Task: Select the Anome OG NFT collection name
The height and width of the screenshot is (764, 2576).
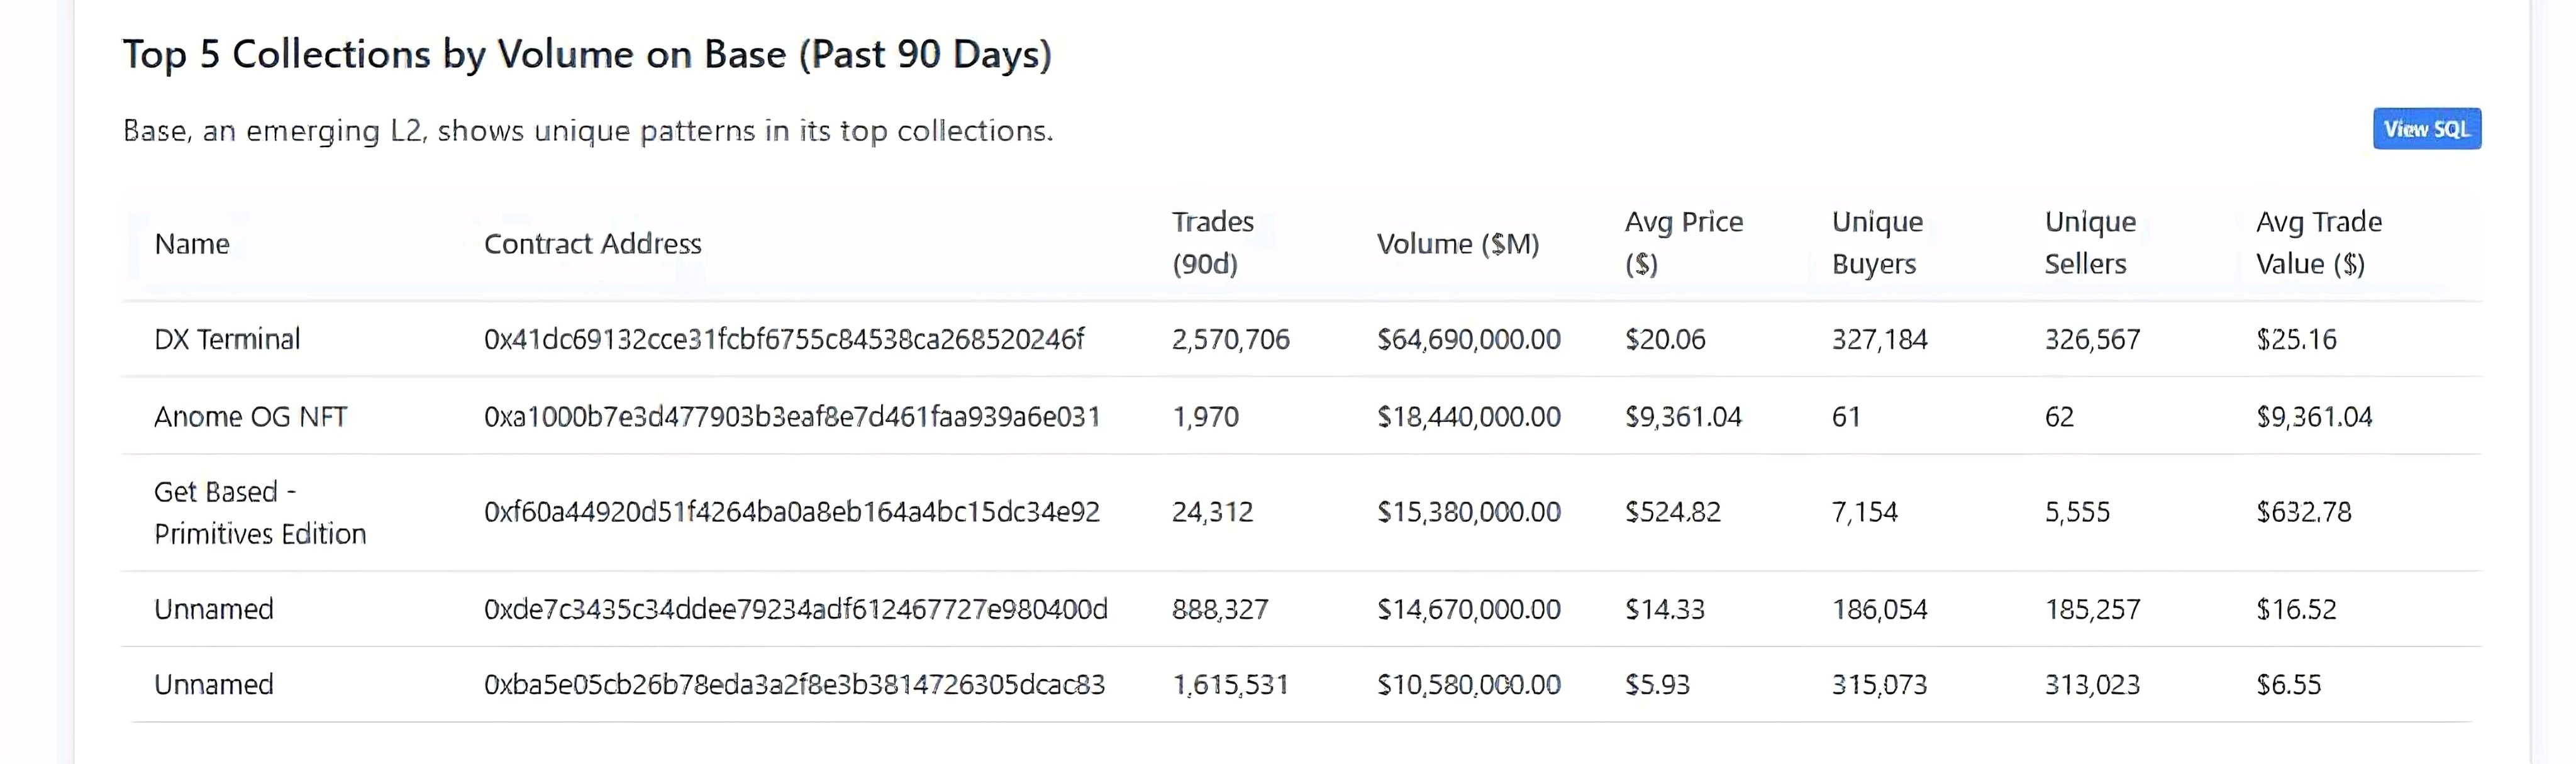Action: [250, 417]
